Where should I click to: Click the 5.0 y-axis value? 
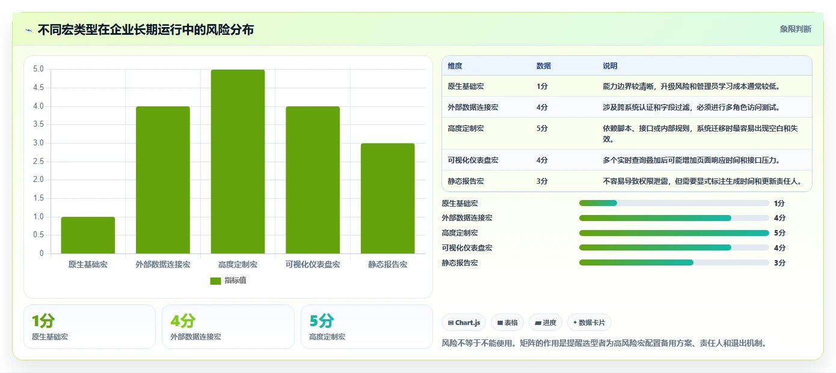[x=38, y=69]
